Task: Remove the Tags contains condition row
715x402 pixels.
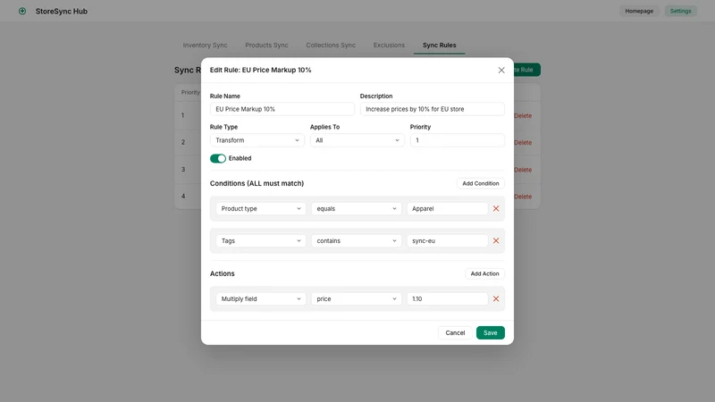Action: pos(496,240)
